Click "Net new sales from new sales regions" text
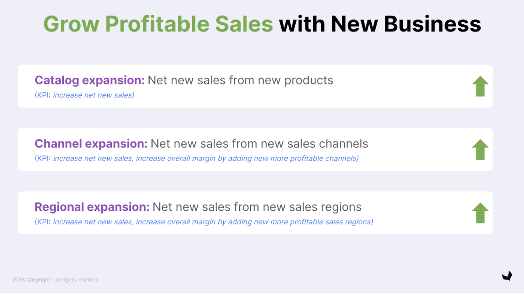 (257, 207)
